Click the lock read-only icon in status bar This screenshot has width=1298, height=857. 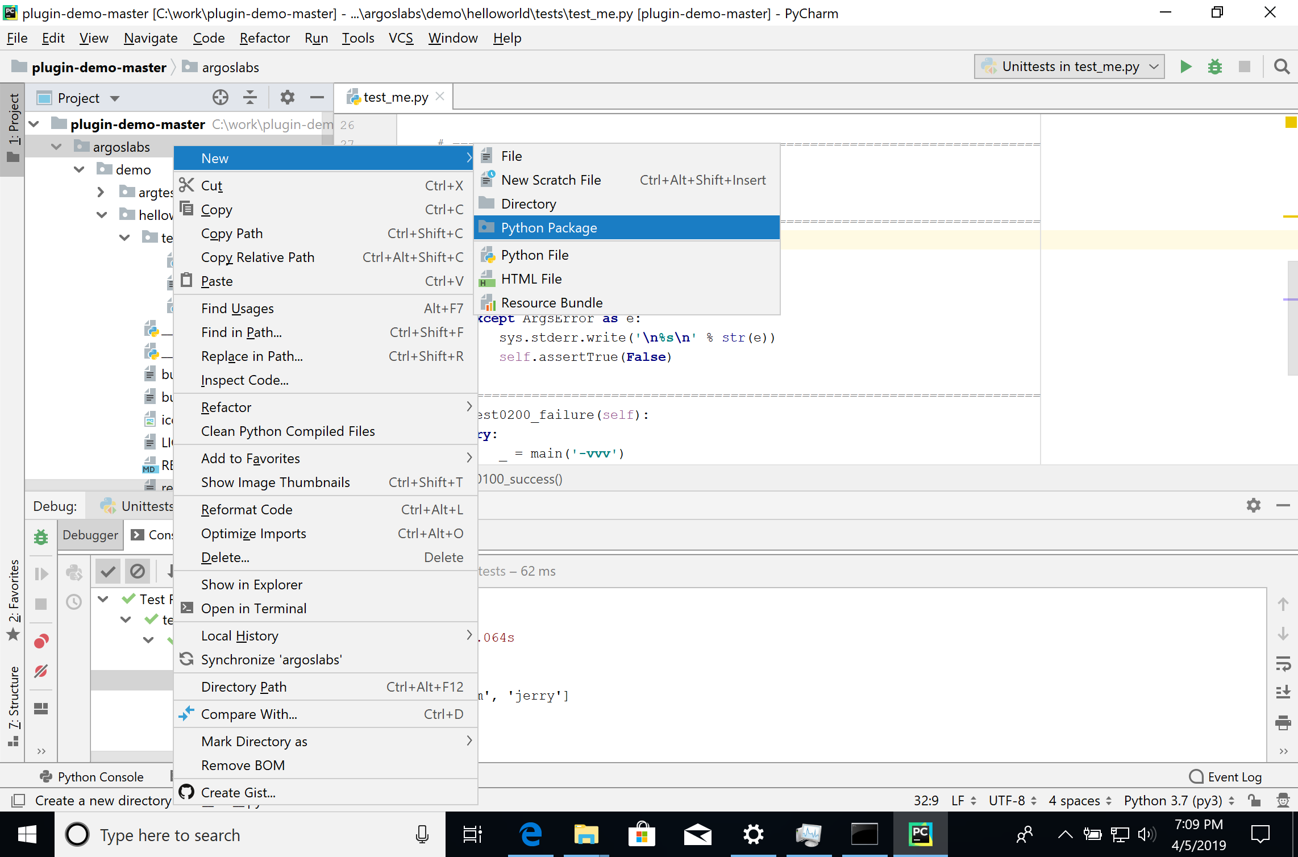1254,800
